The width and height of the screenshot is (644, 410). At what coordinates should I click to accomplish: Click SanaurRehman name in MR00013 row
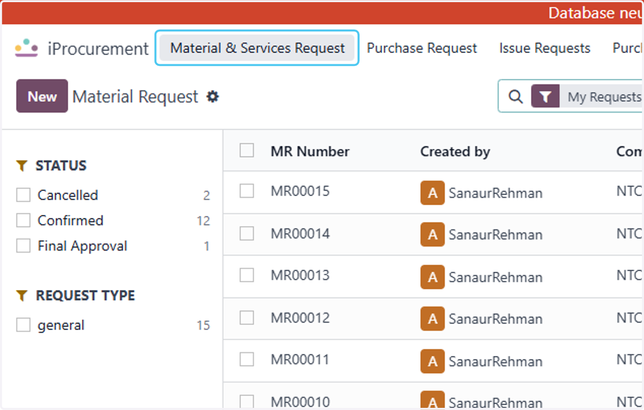coord(495,278)
